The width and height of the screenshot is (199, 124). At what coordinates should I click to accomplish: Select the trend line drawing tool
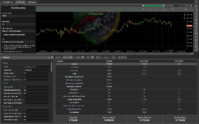[196, 17]
